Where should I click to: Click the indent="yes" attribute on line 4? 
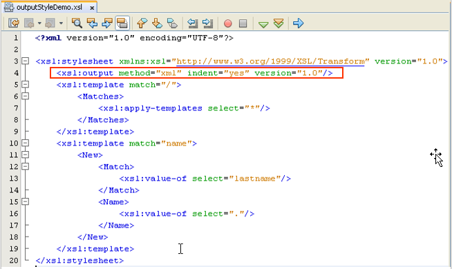click(x=218, y=73)
